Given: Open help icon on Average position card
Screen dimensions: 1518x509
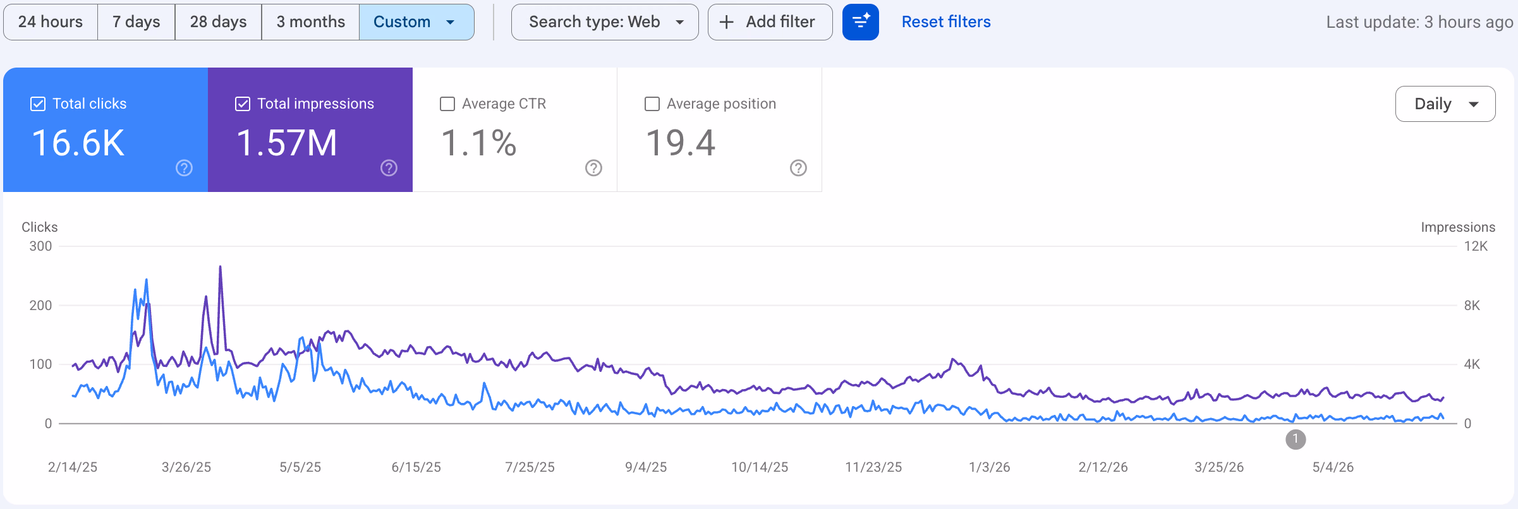Looking at the screenshot, I should [x=798, y=168].
